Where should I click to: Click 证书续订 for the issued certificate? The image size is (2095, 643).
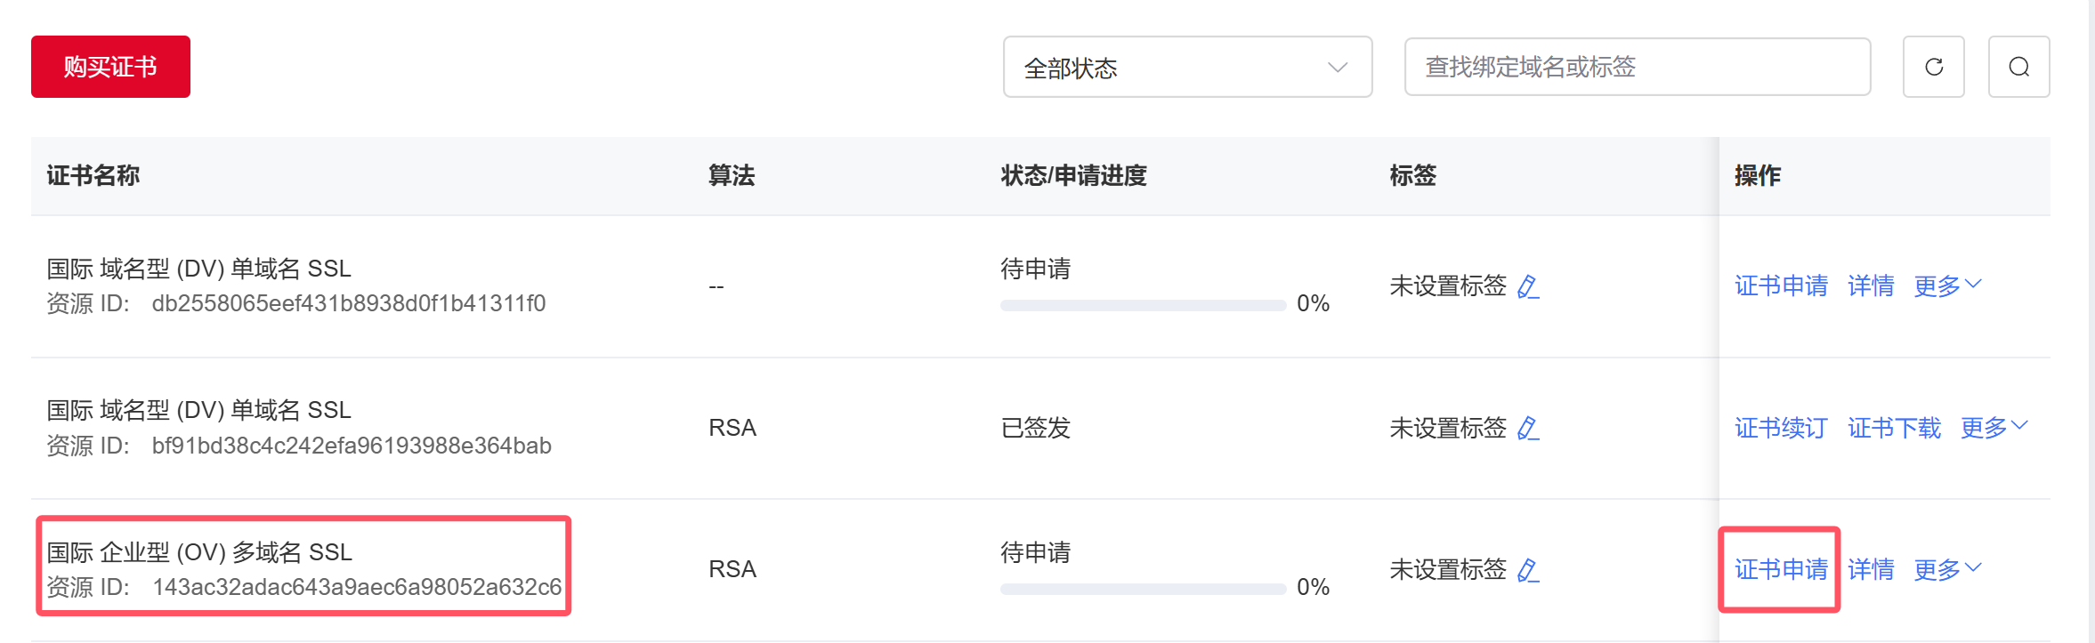coord(1781,428)
